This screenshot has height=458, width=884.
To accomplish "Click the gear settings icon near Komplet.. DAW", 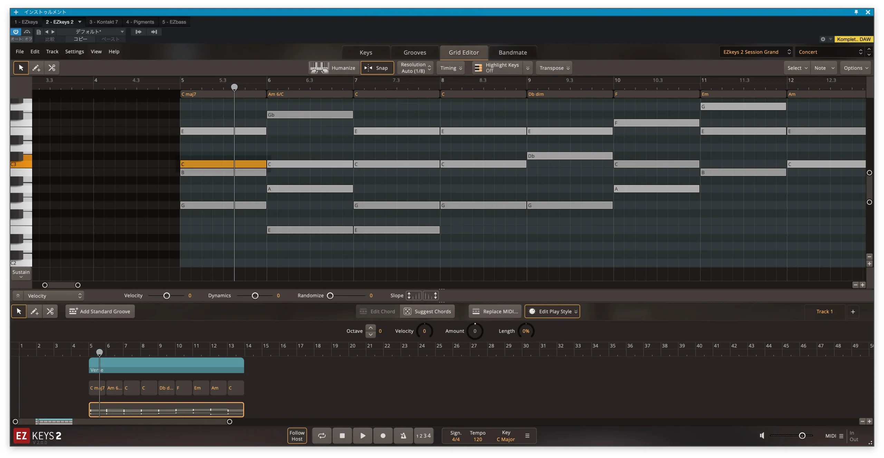I will 823,39.
